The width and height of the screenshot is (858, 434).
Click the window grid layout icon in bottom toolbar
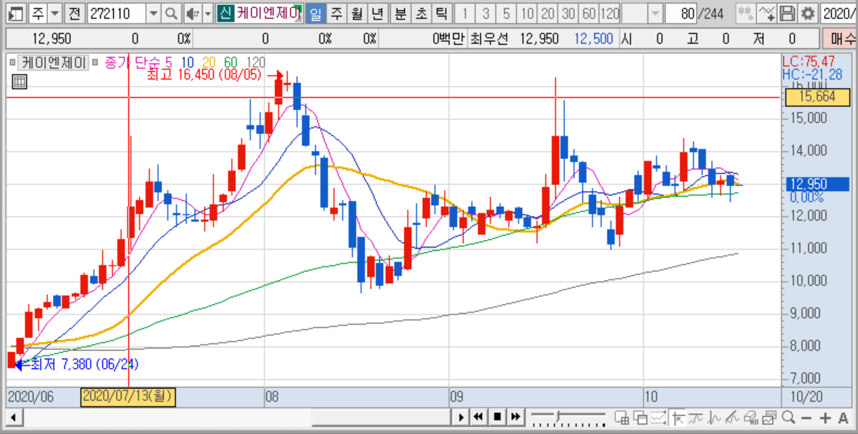(622, 418)
